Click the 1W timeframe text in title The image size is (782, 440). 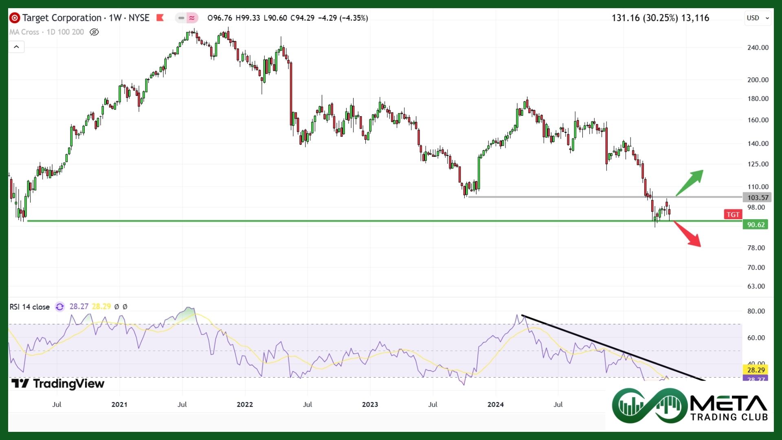tap(115, 18)
